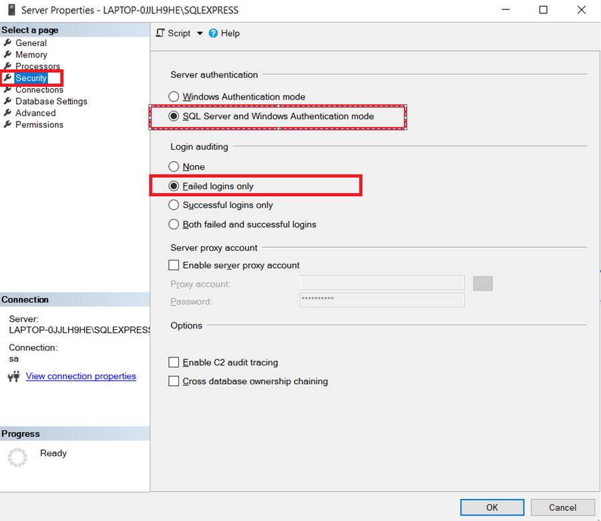Viewport: 601px width, 521px height.
Task: Click the Cancel button
Action: click(562, 507)
